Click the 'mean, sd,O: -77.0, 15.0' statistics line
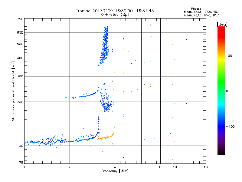This screenshot has height=182, width=242. click(201, 12)
